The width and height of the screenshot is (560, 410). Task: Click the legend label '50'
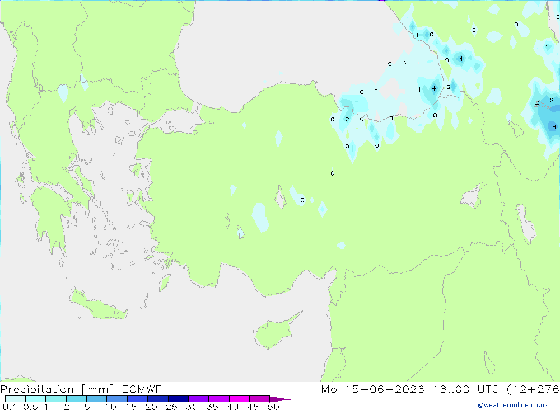click(273, 407)
